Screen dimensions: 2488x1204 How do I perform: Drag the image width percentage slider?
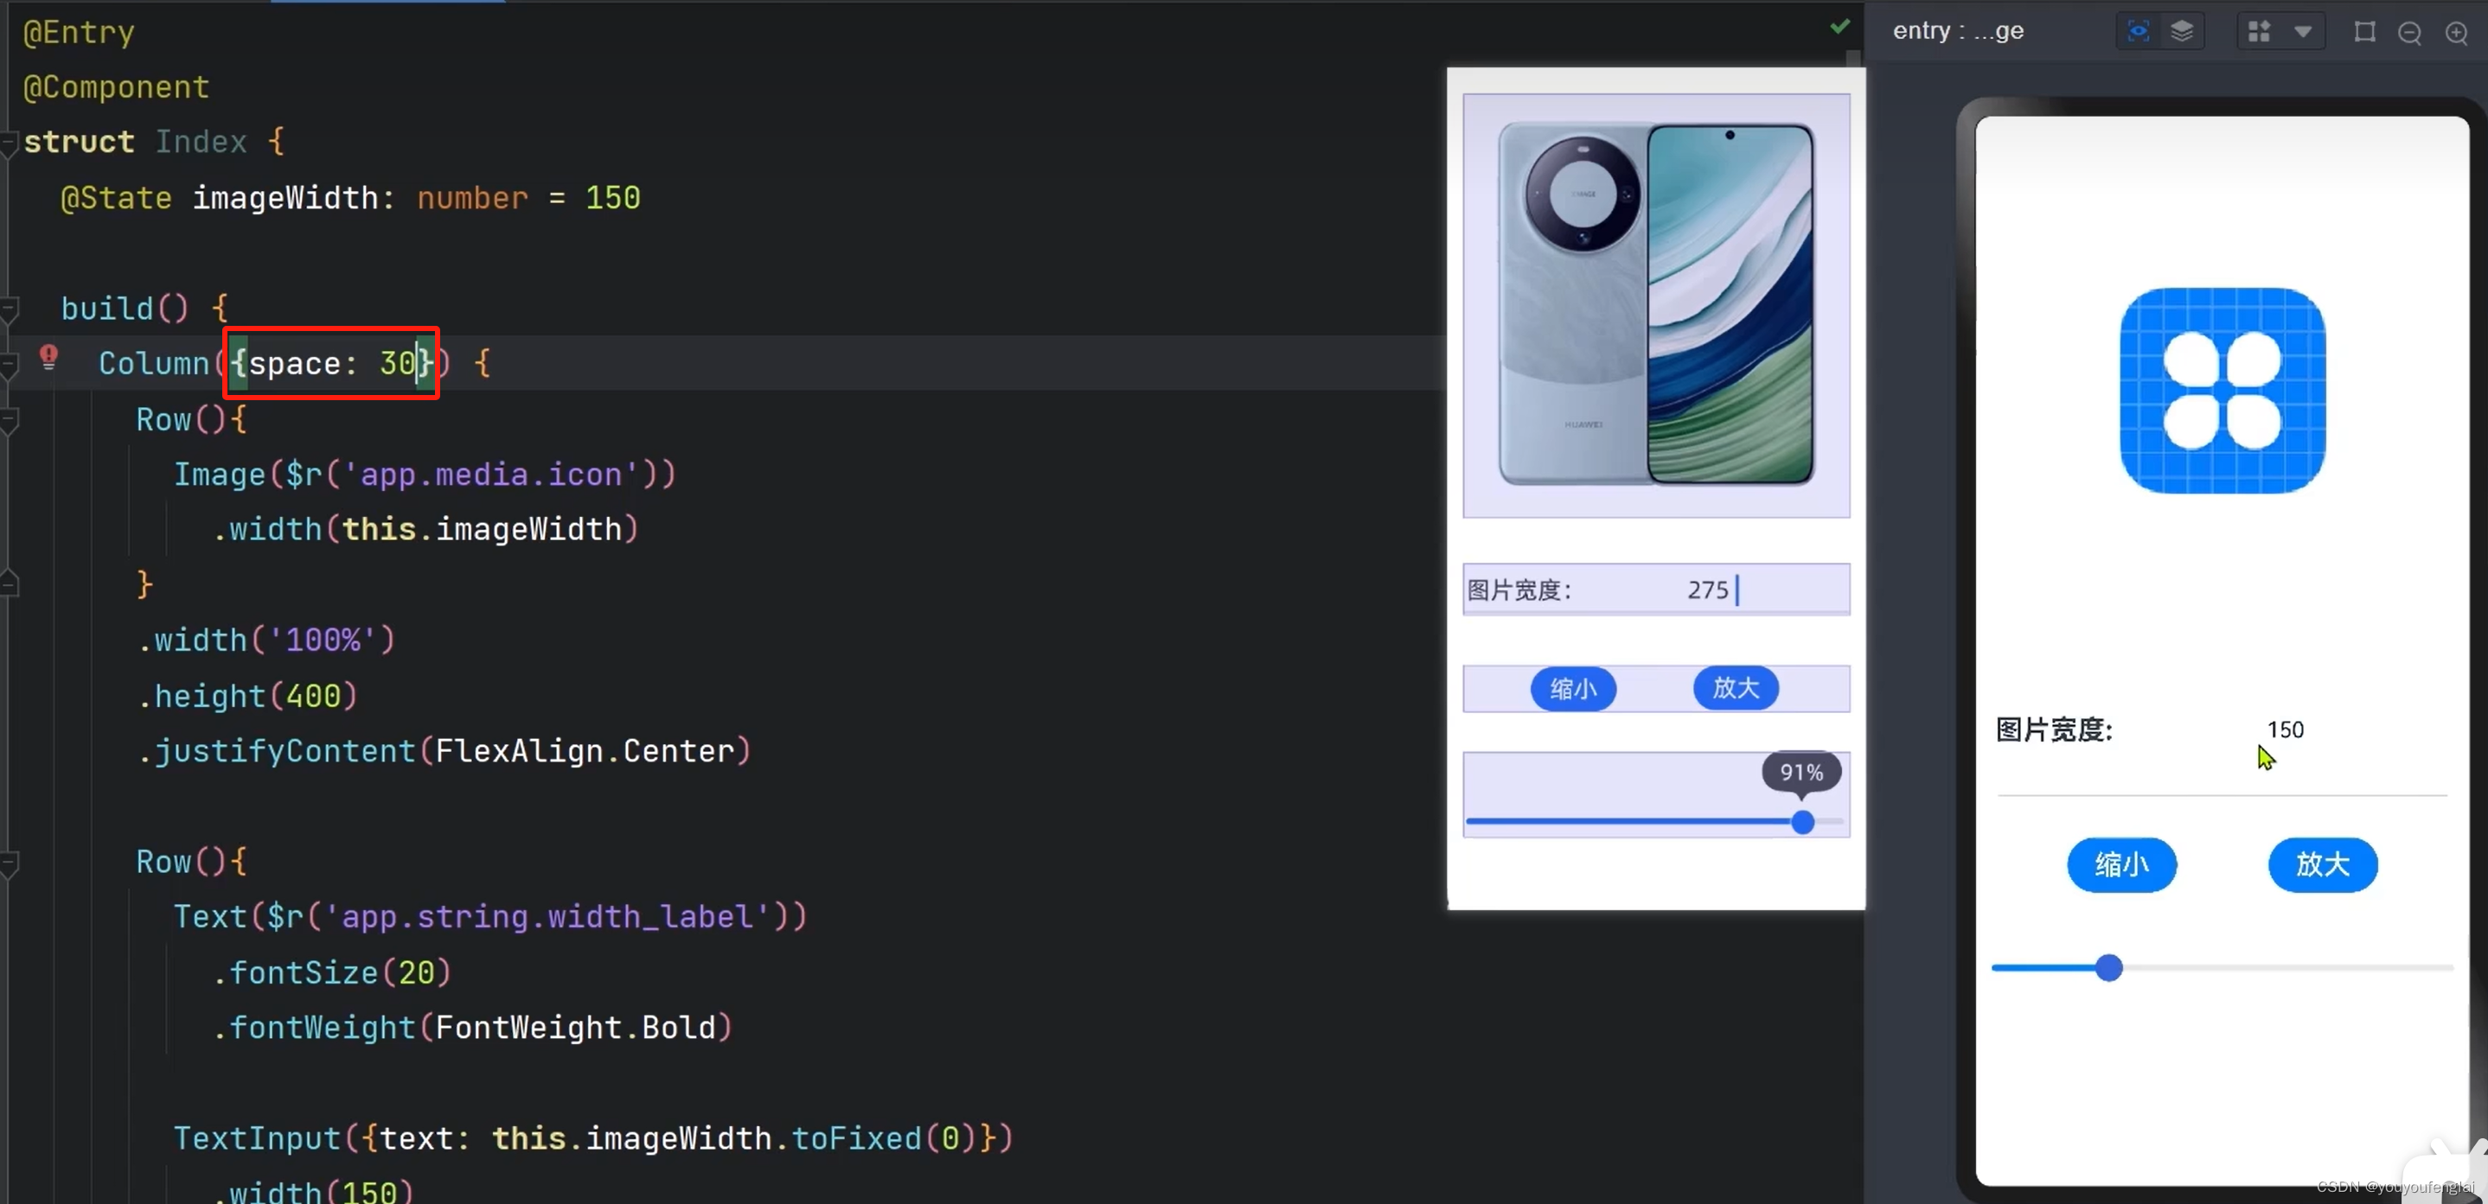click(1802, 822)
